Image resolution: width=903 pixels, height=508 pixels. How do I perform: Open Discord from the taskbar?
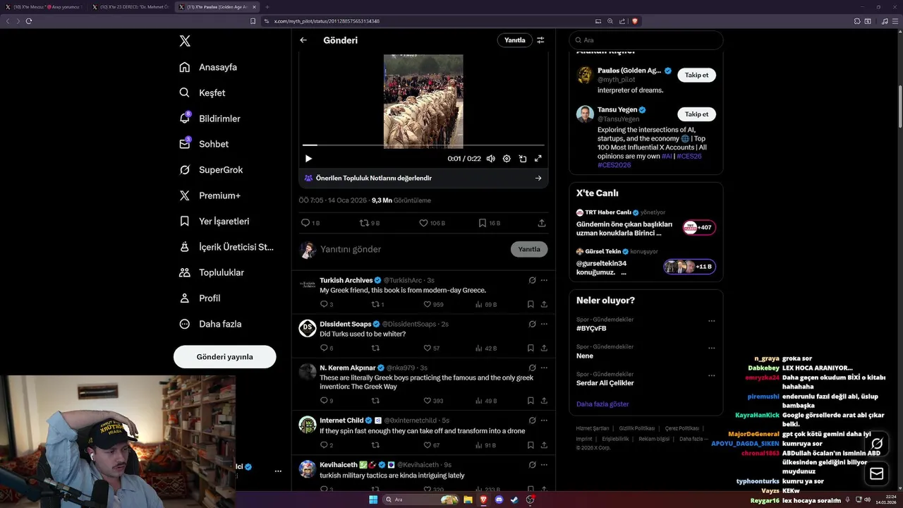click(x=499, y=500)
